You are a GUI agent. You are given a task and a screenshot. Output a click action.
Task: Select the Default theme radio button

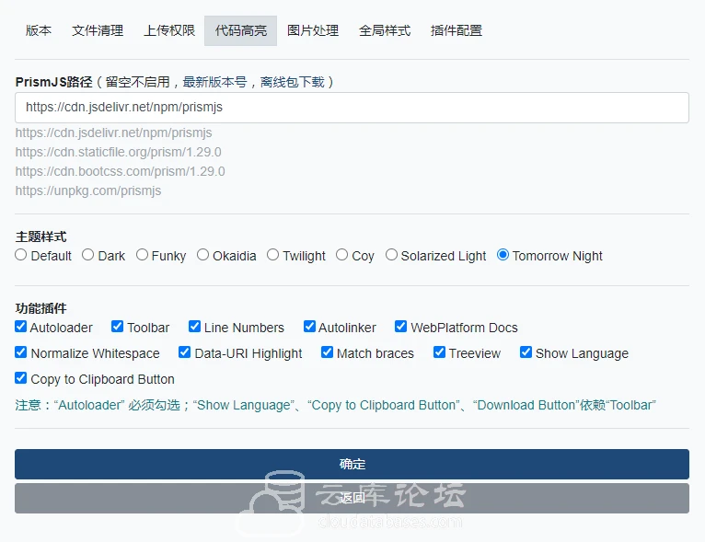click(20, 255)
